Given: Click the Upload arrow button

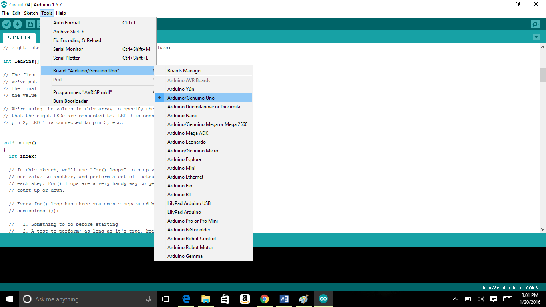Looking at the screenshot, I should point(18,24).
